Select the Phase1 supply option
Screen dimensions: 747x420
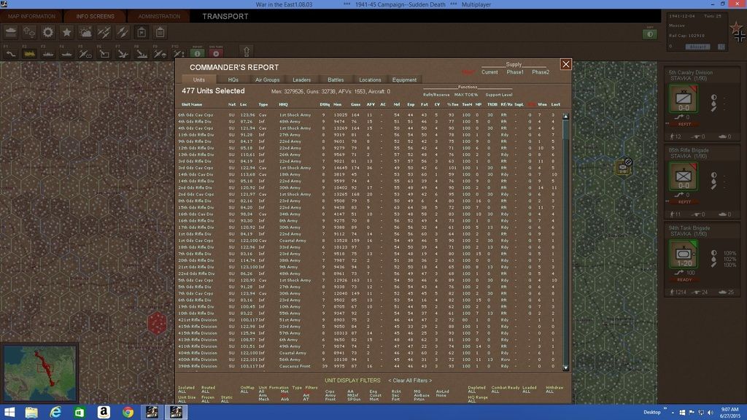[x=515, y=72]
